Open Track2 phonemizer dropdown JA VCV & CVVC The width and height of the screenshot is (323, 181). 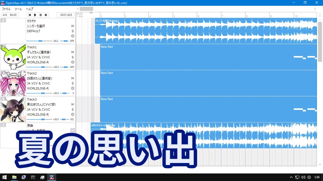[x=39, y=83]
